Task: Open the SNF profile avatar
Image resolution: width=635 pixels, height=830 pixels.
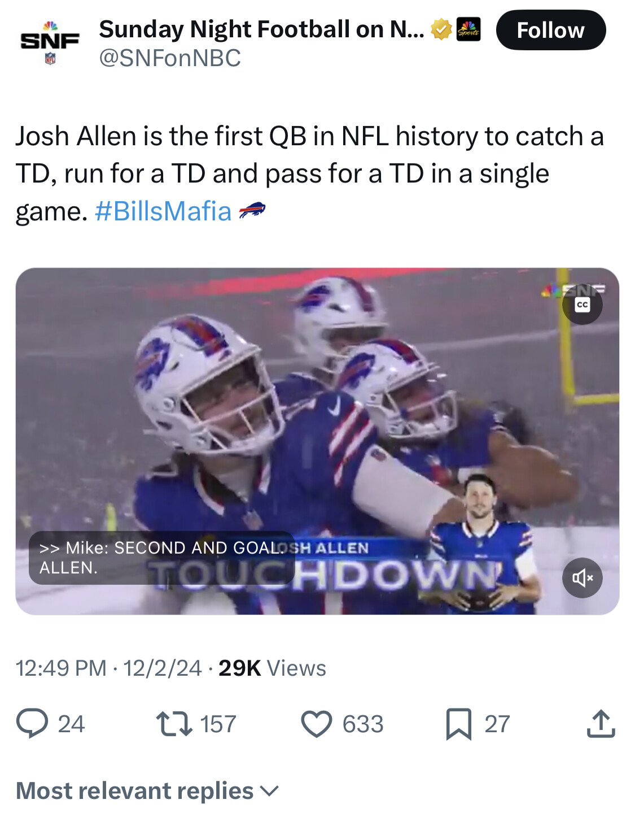Action: [50, 43]
